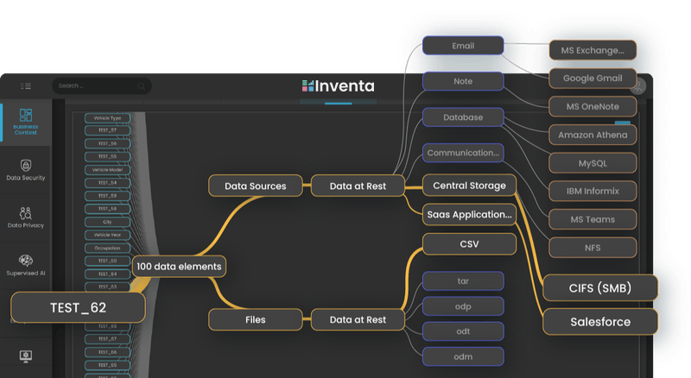Viewport: 691px width, 378px height.
Task: Select the TEST_65 data element
Action: coord(107,365)
